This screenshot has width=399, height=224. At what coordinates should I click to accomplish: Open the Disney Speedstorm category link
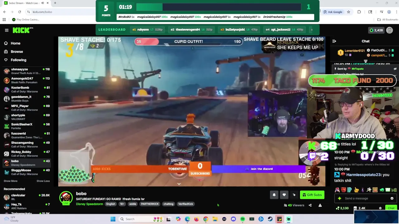point(89,204)
